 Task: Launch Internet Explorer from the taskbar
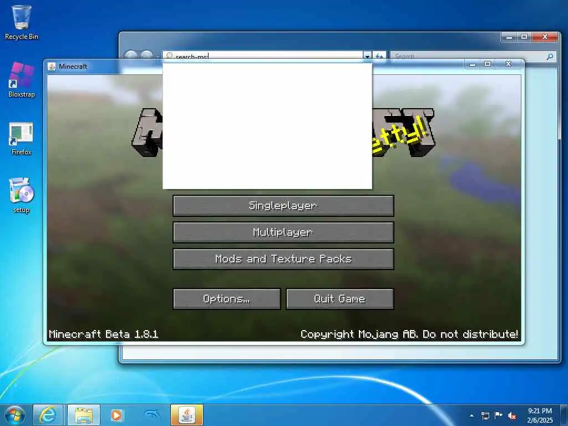click(48, 415)
